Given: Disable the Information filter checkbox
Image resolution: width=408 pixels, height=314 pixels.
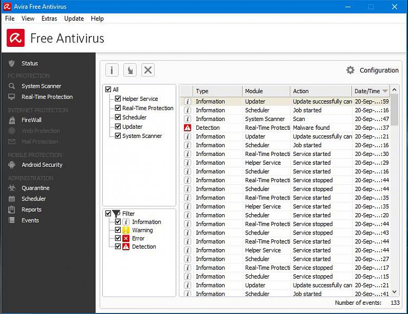Looking at the screenshot, I should (118, 222).
